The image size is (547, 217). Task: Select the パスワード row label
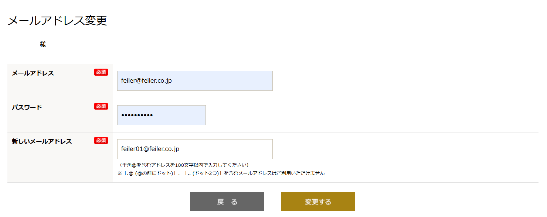pos(27,107)
